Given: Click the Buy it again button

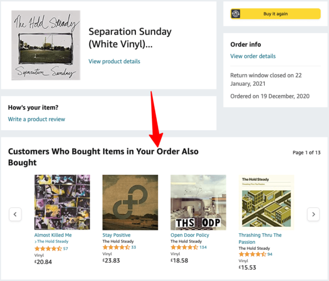Looking at the screenshot, I should 276,14.
